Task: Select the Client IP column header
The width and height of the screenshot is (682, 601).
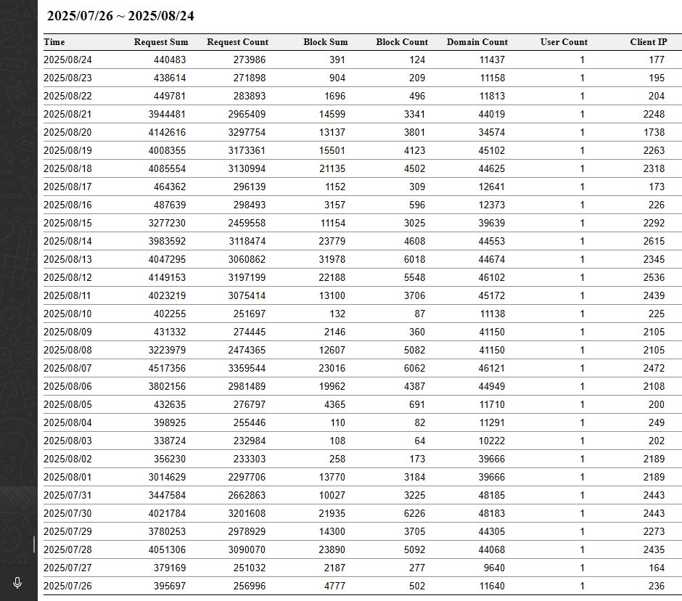Action: coord(648,42)
